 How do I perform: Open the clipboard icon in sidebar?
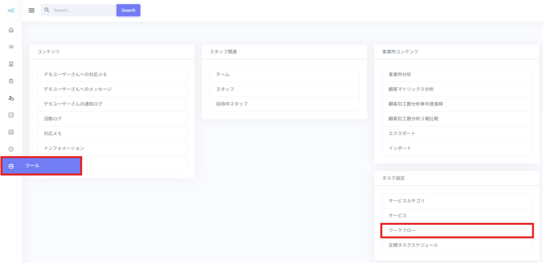tap(11, 81)
